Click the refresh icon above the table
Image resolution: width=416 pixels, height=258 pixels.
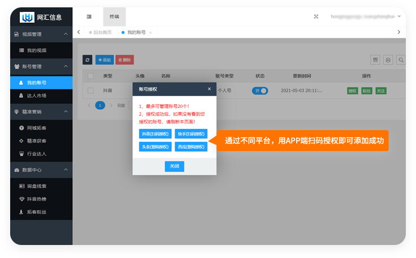coord(87,59)
